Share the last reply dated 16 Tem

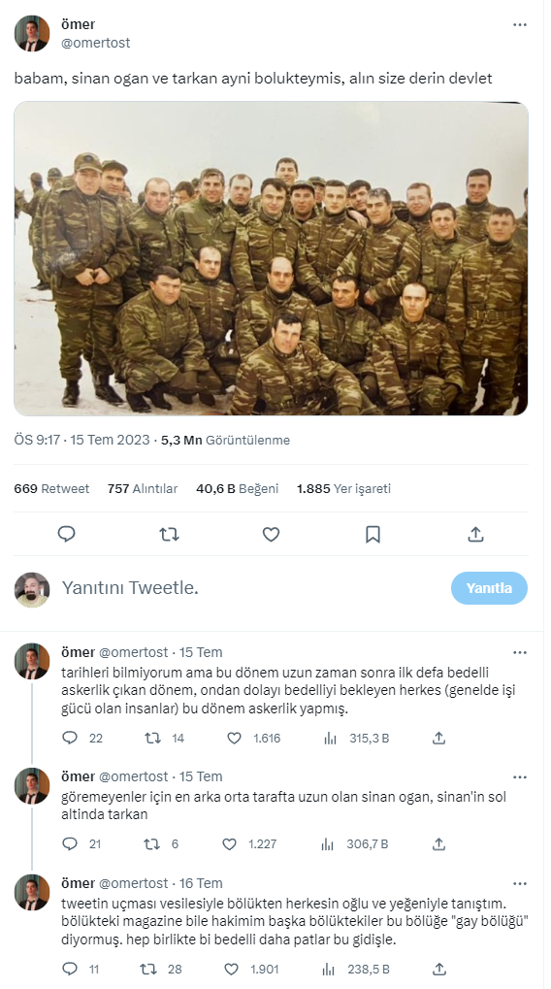[439, 969]
